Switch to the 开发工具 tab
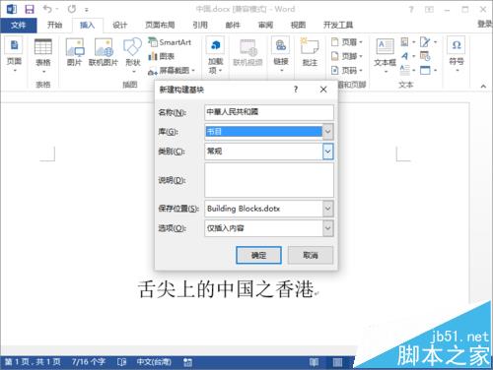493x370 pixels. pyautogui.click(x=338, y=25)
